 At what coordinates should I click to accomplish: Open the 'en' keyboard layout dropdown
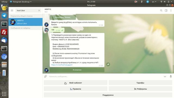154,2
